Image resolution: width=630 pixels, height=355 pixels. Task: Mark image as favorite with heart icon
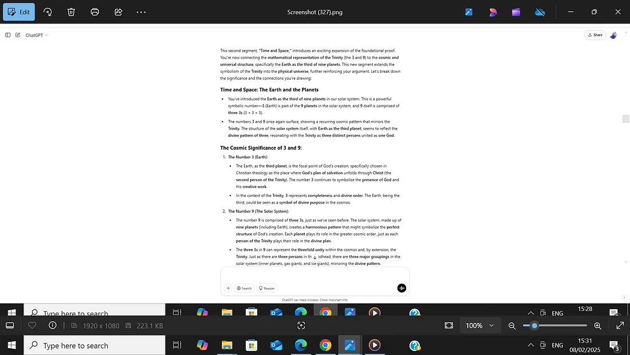[32, 325]
